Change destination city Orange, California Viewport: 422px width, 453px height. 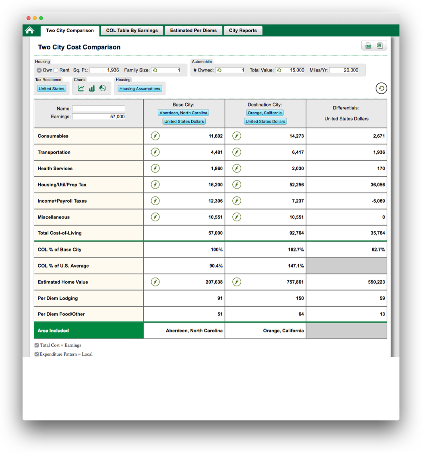(265, 113)
